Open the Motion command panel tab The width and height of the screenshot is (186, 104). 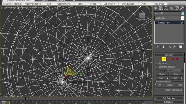171,8
